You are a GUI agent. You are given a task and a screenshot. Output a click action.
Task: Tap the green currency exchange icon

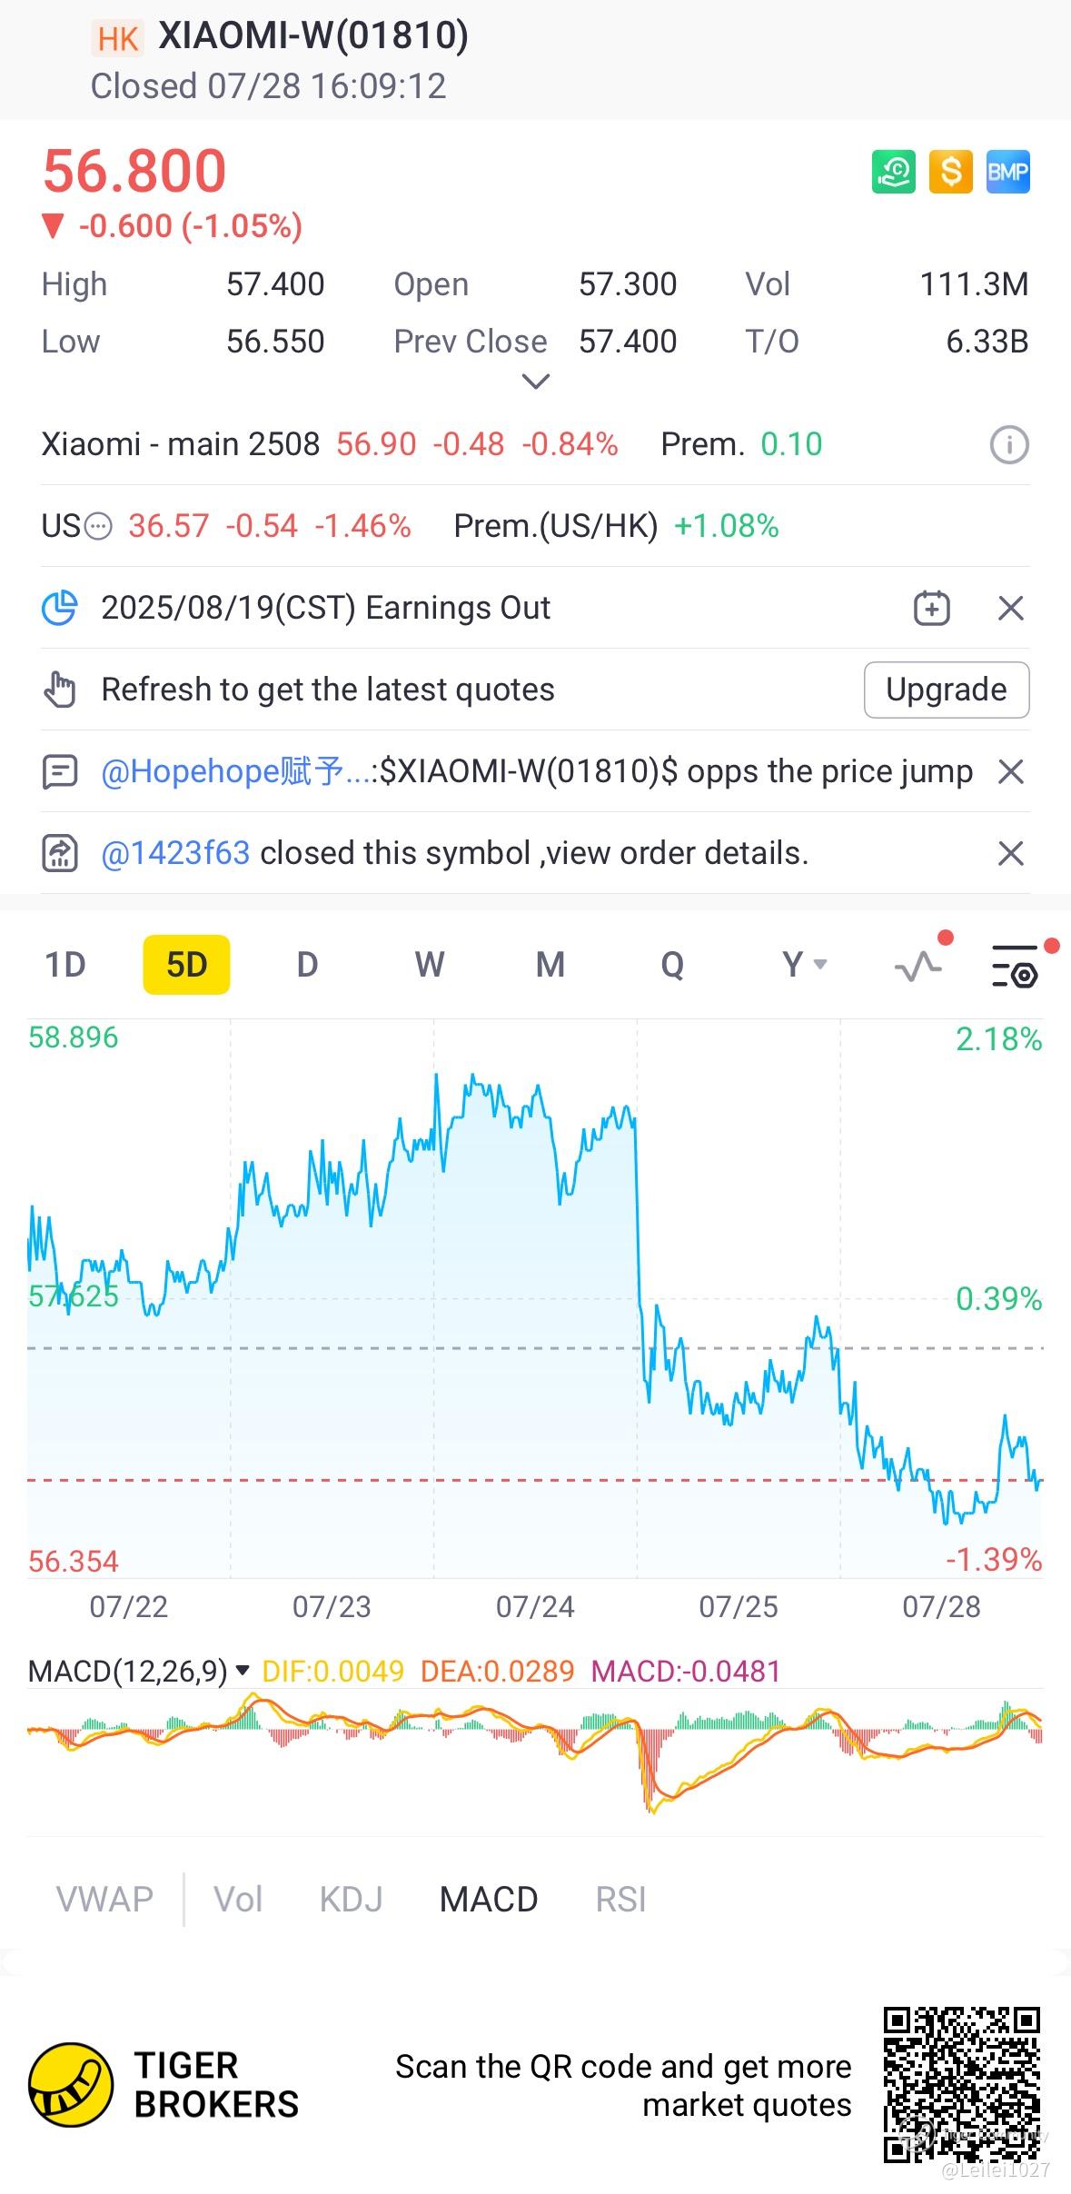pyautogui.click(x=893, y=172)
